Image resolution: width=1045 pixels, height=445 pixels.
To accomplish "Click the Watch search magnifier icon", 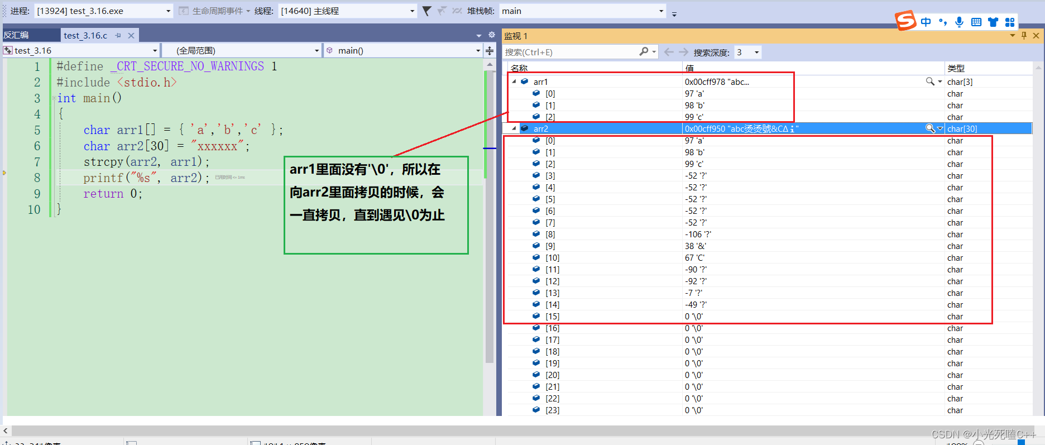I will 644,51.
